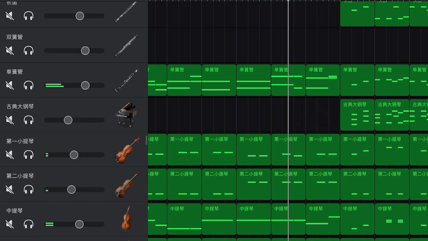Image resolution: width=428 pixels, height=241 pixels.
Task: Open the 古典大钢琴 grand piano icon
Action: 126,115
